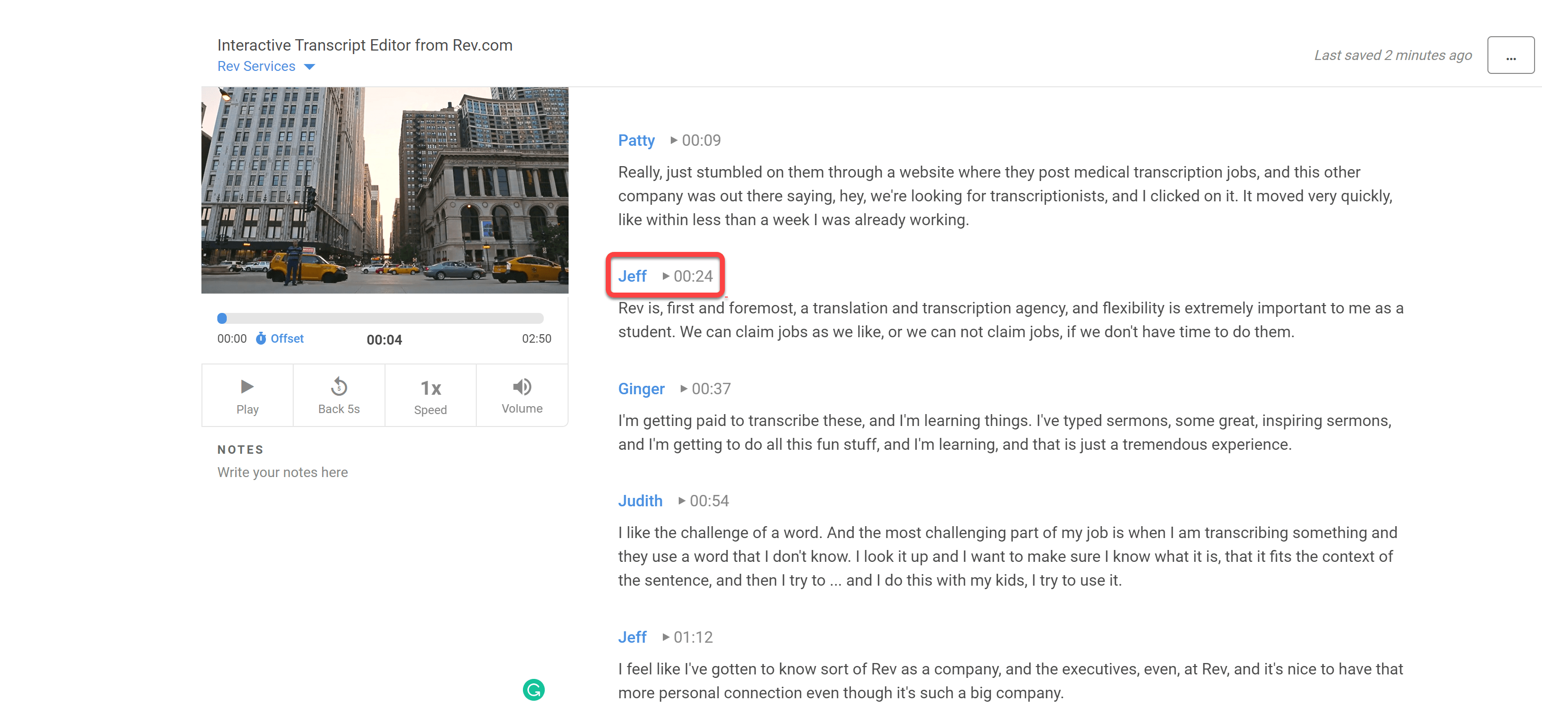Screen dimensions: 1542x727
Task: Select speaker name Ginger
Action: (641, 388)
